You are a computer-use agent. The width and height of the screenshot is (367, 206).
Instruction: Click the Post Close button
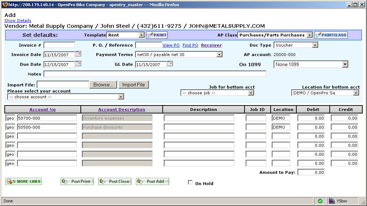click(115, 181)
